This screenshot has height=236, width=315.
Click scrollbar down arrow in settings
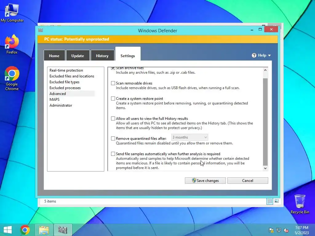pyautogui.click(x=265, y=168)
